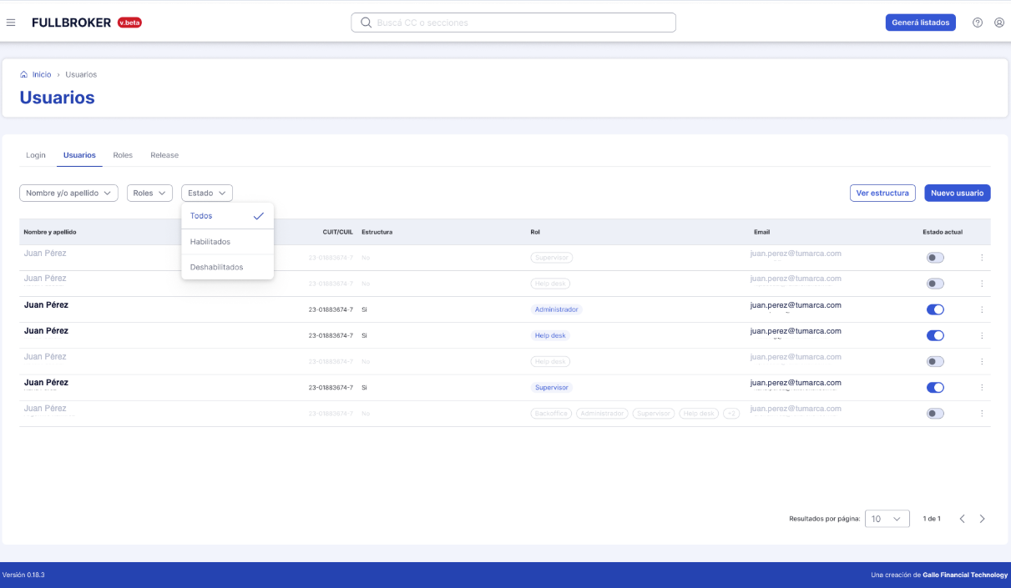Enable the disabled Supervisor user toggle
The width and height of the screenshot is (1011, 588).
click(935, 258)
